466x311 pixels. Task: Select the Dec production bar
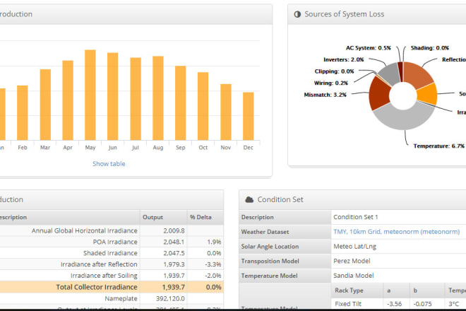[x=248, y=117]
